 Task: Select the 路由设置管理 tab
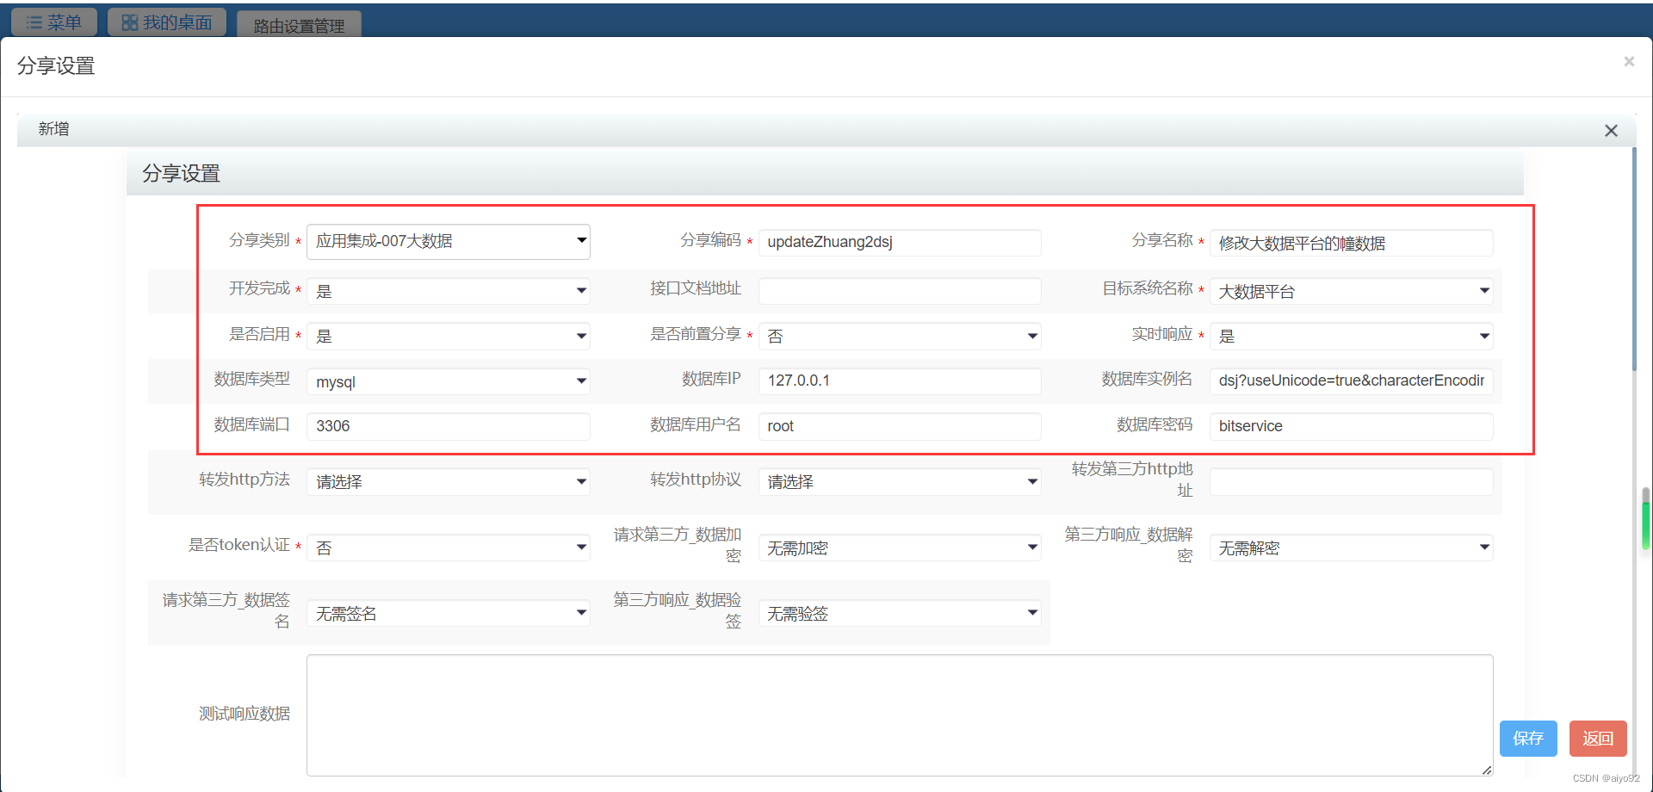[x=299, y=25]
